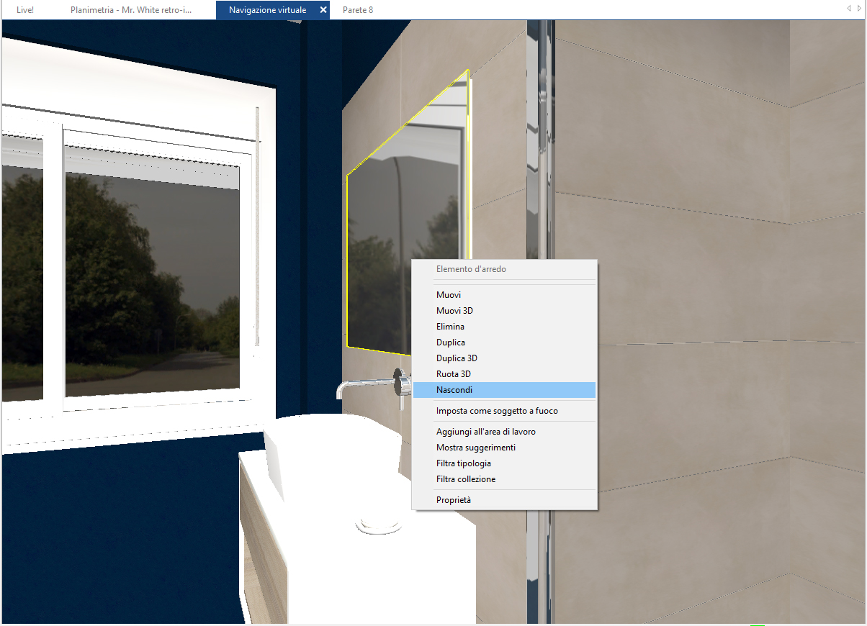
Task: Choose Muovi 3D from the context menu
Action: tap(504, 311)
